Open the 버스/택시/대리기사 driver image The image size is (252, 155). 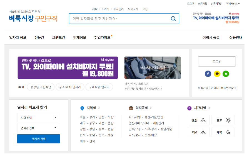(x=153, y=68)
